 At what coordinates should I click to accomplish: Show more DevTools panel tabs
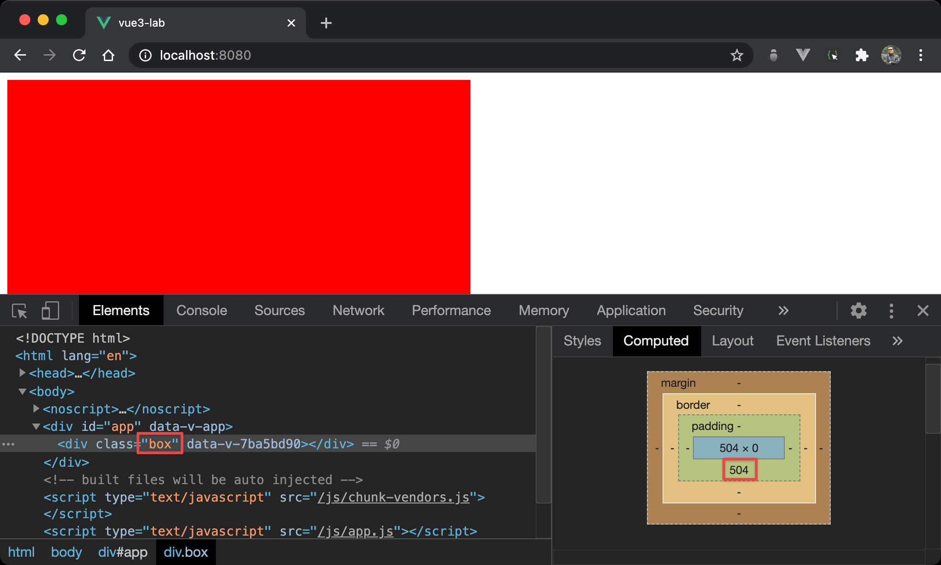click(783, 311)
